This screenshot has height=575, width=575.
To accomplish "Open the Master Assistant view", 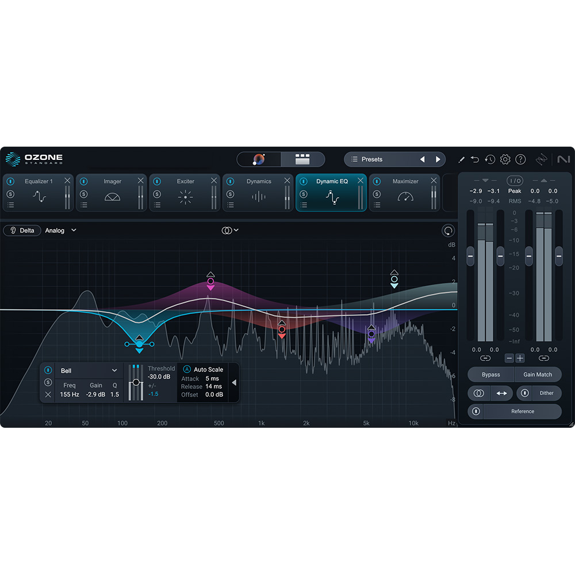I will tap(259, 159).
